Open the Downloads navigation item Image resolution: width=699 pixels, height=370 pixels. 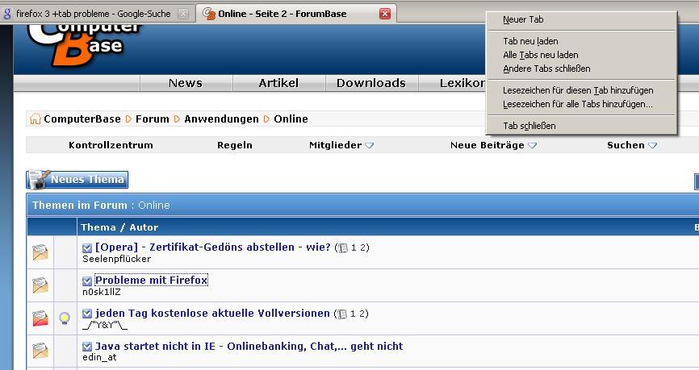click(370, 83)
